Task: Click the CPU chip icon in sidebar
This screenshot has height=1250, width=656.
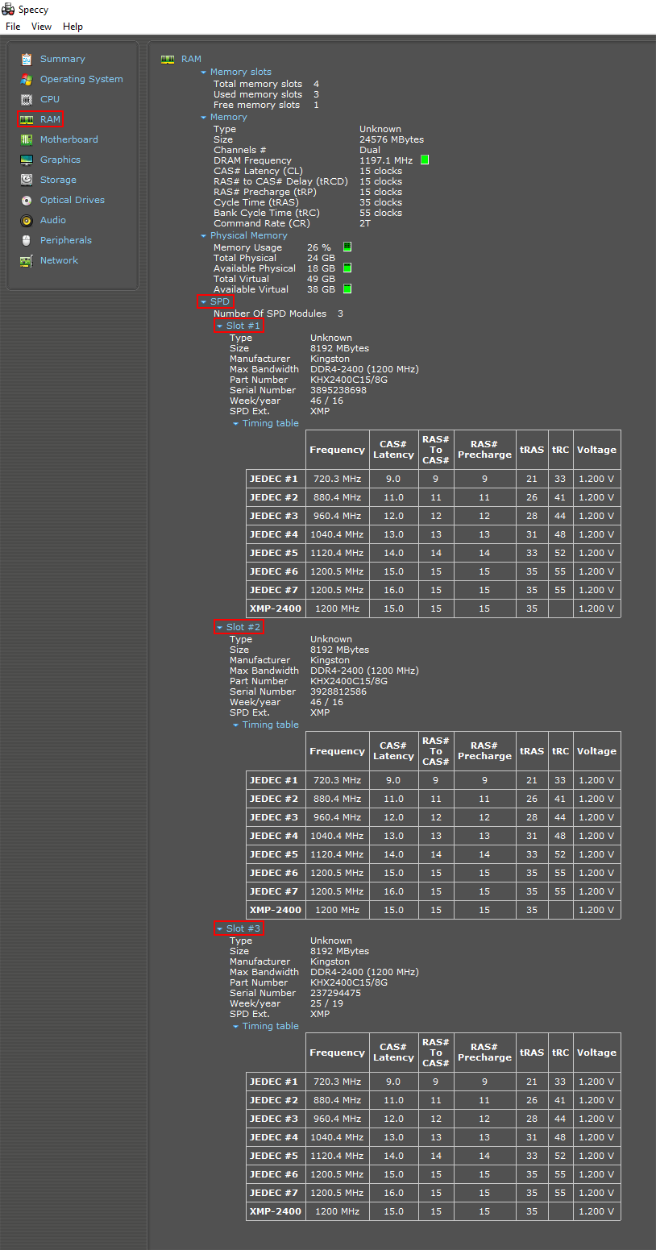Action: 27,99
